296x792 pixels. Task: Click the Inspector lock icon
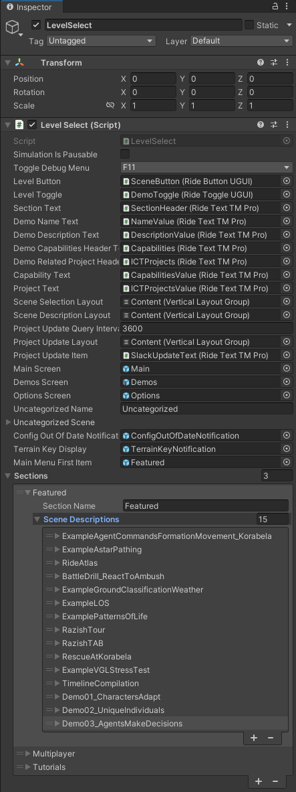click(x=275, y=7)
